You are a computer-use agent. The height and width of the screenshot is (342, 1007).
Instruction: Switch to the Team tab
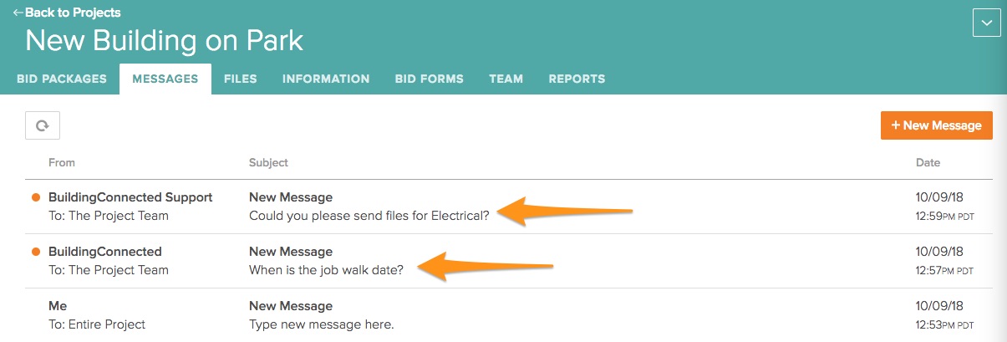[x=506, y=79]
